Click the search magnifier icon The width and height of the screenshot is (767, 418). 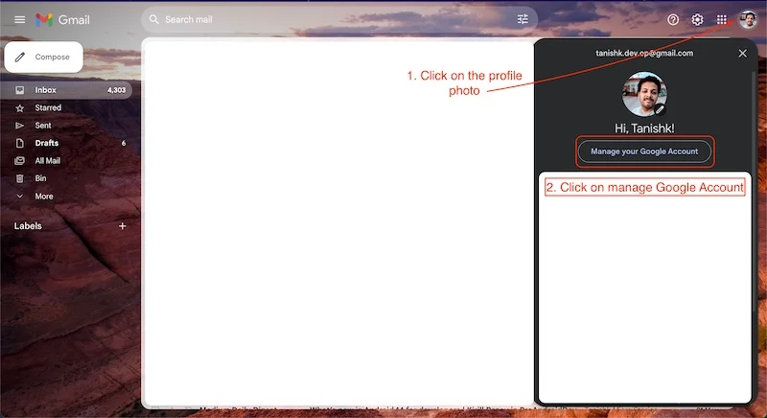(154, 19)
